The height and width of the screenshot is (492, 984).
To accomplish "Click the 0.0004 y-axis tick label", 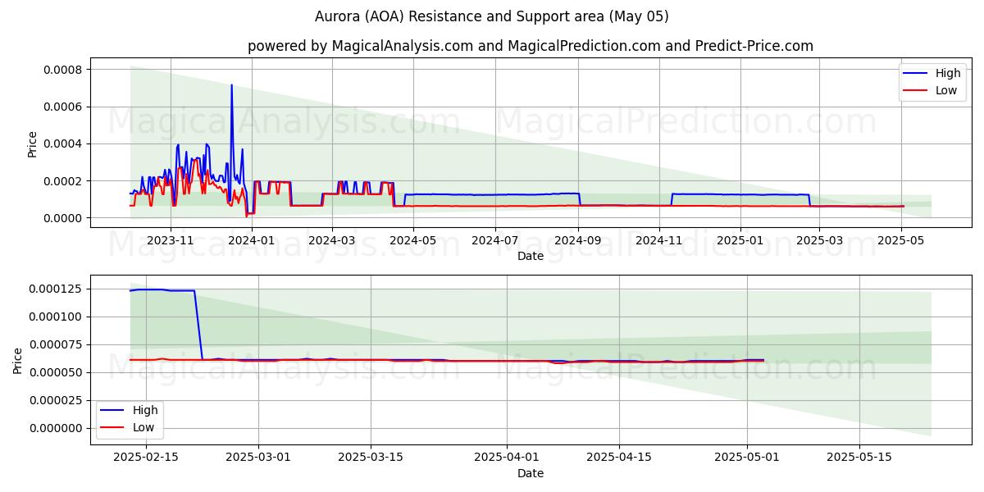I will pyautogui.click(x=63, y=143).
